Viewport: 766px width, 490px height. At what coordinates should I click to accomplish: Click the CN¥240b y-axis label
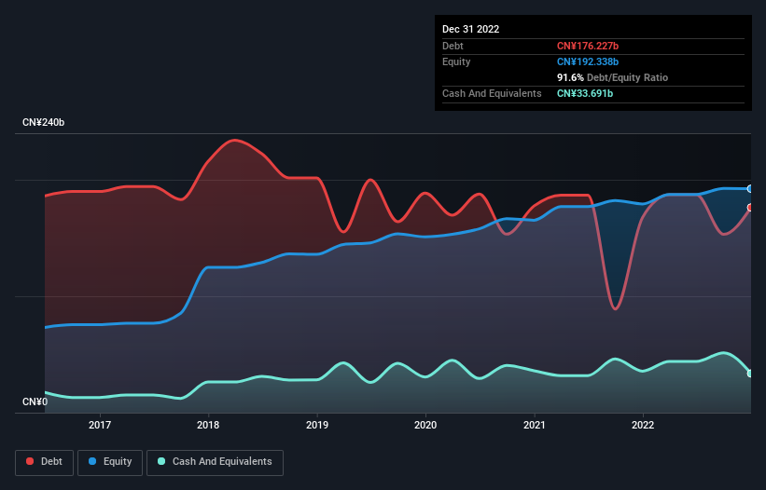[44, 122]
